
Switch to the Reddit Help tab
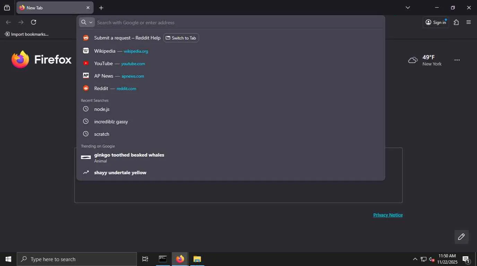click(x=181, y=38)
